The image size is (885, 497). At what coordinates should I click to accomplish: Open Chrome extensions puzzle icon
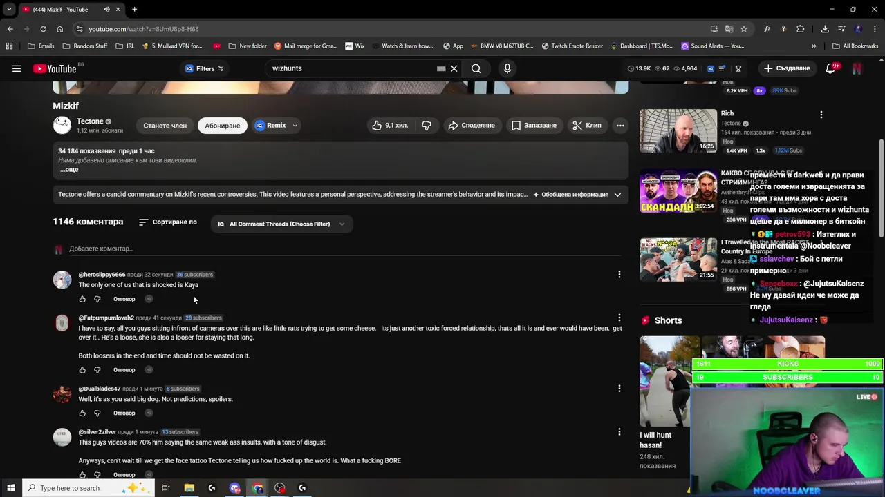(801, 29)
